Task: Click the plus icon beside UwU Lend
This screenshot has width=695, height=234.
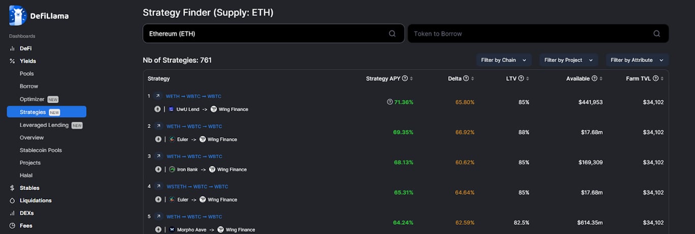Action: pos(158,109)
